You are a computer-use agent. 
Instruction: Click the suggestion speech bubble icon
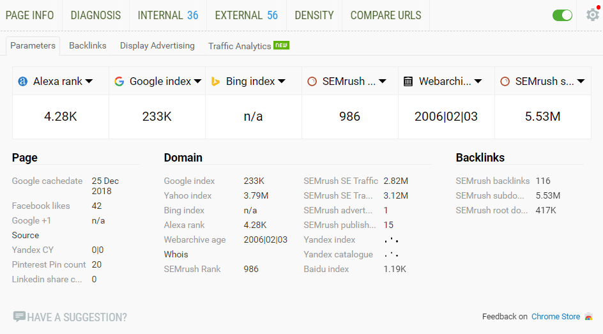pos(19,317)
